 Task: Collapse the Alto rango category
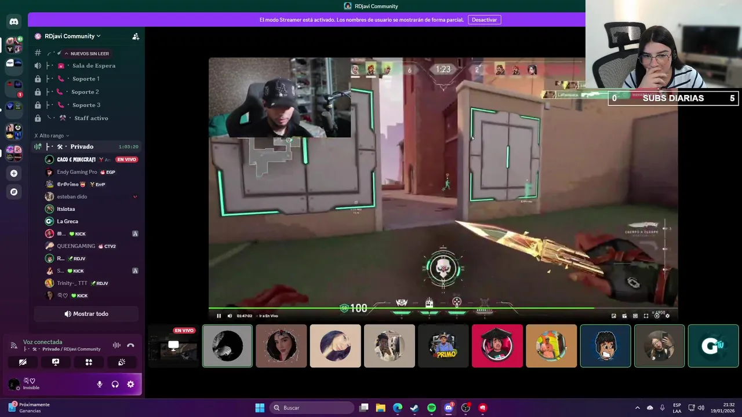pyautogui.click(x=52, y=136)
